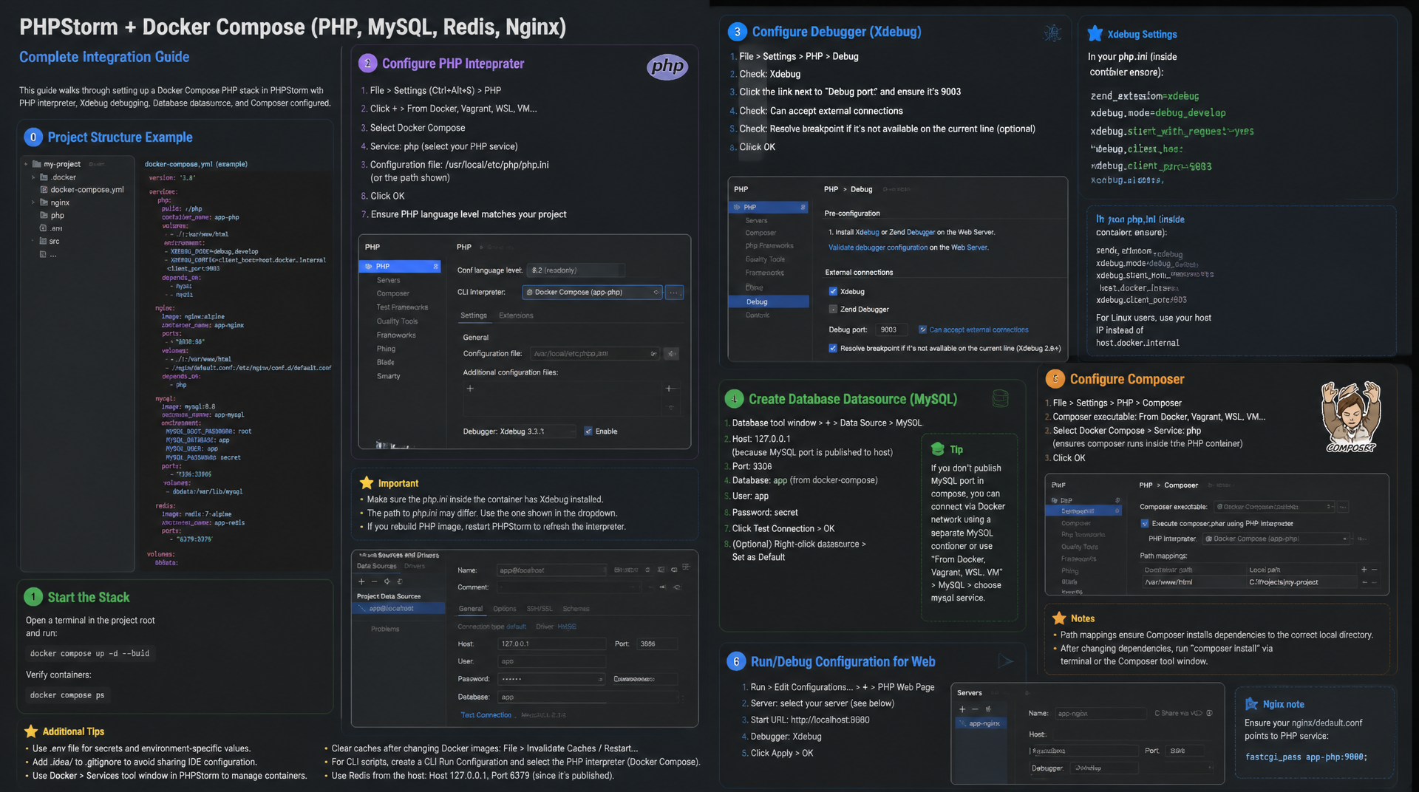Screen dimensions: 1419x792
Task: Click the docker-compose.yml file icon in tree
Action: (x=44, y=190)
